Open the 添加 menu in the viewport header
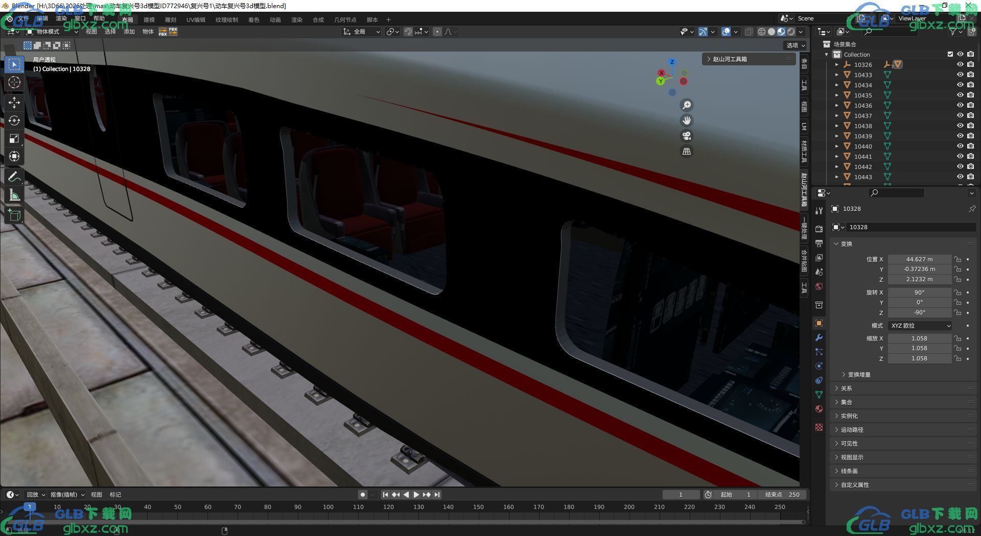The width and height of the screenshot is (981, 536). pos(129,32)
